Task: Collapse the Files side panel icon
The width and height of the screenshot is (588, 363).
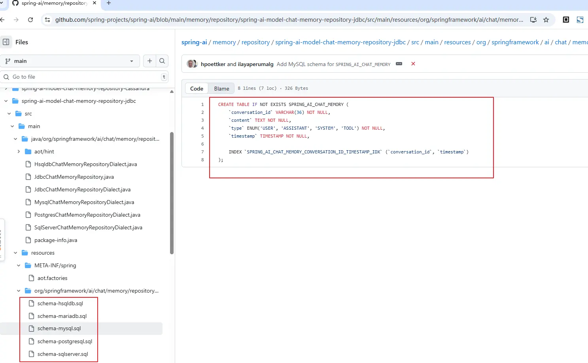Action: pos(6,42)
